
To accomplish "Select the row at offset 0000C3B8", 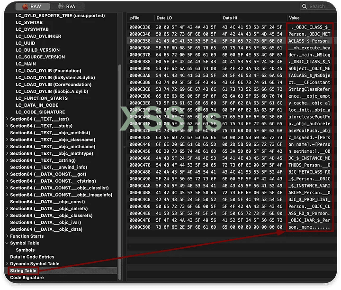I will pos(232,82).
